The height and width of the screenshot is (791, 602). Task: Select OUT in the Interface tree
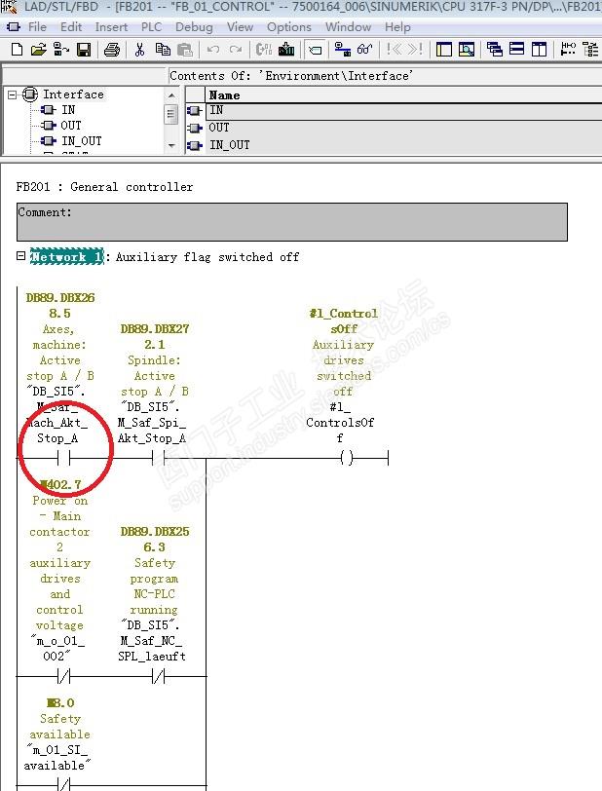(71, 125)
